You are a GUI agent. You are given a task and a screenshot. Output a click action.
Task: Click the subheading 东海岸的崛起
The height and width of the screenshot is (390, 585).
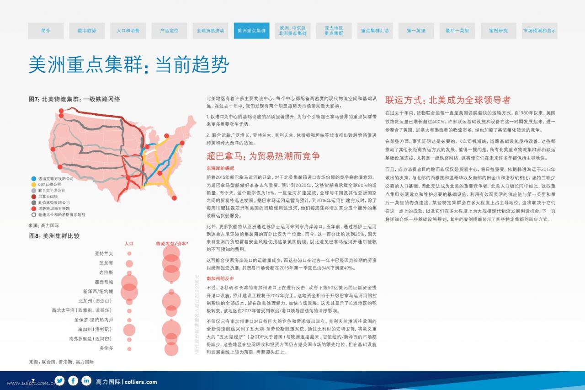[221, 169]
